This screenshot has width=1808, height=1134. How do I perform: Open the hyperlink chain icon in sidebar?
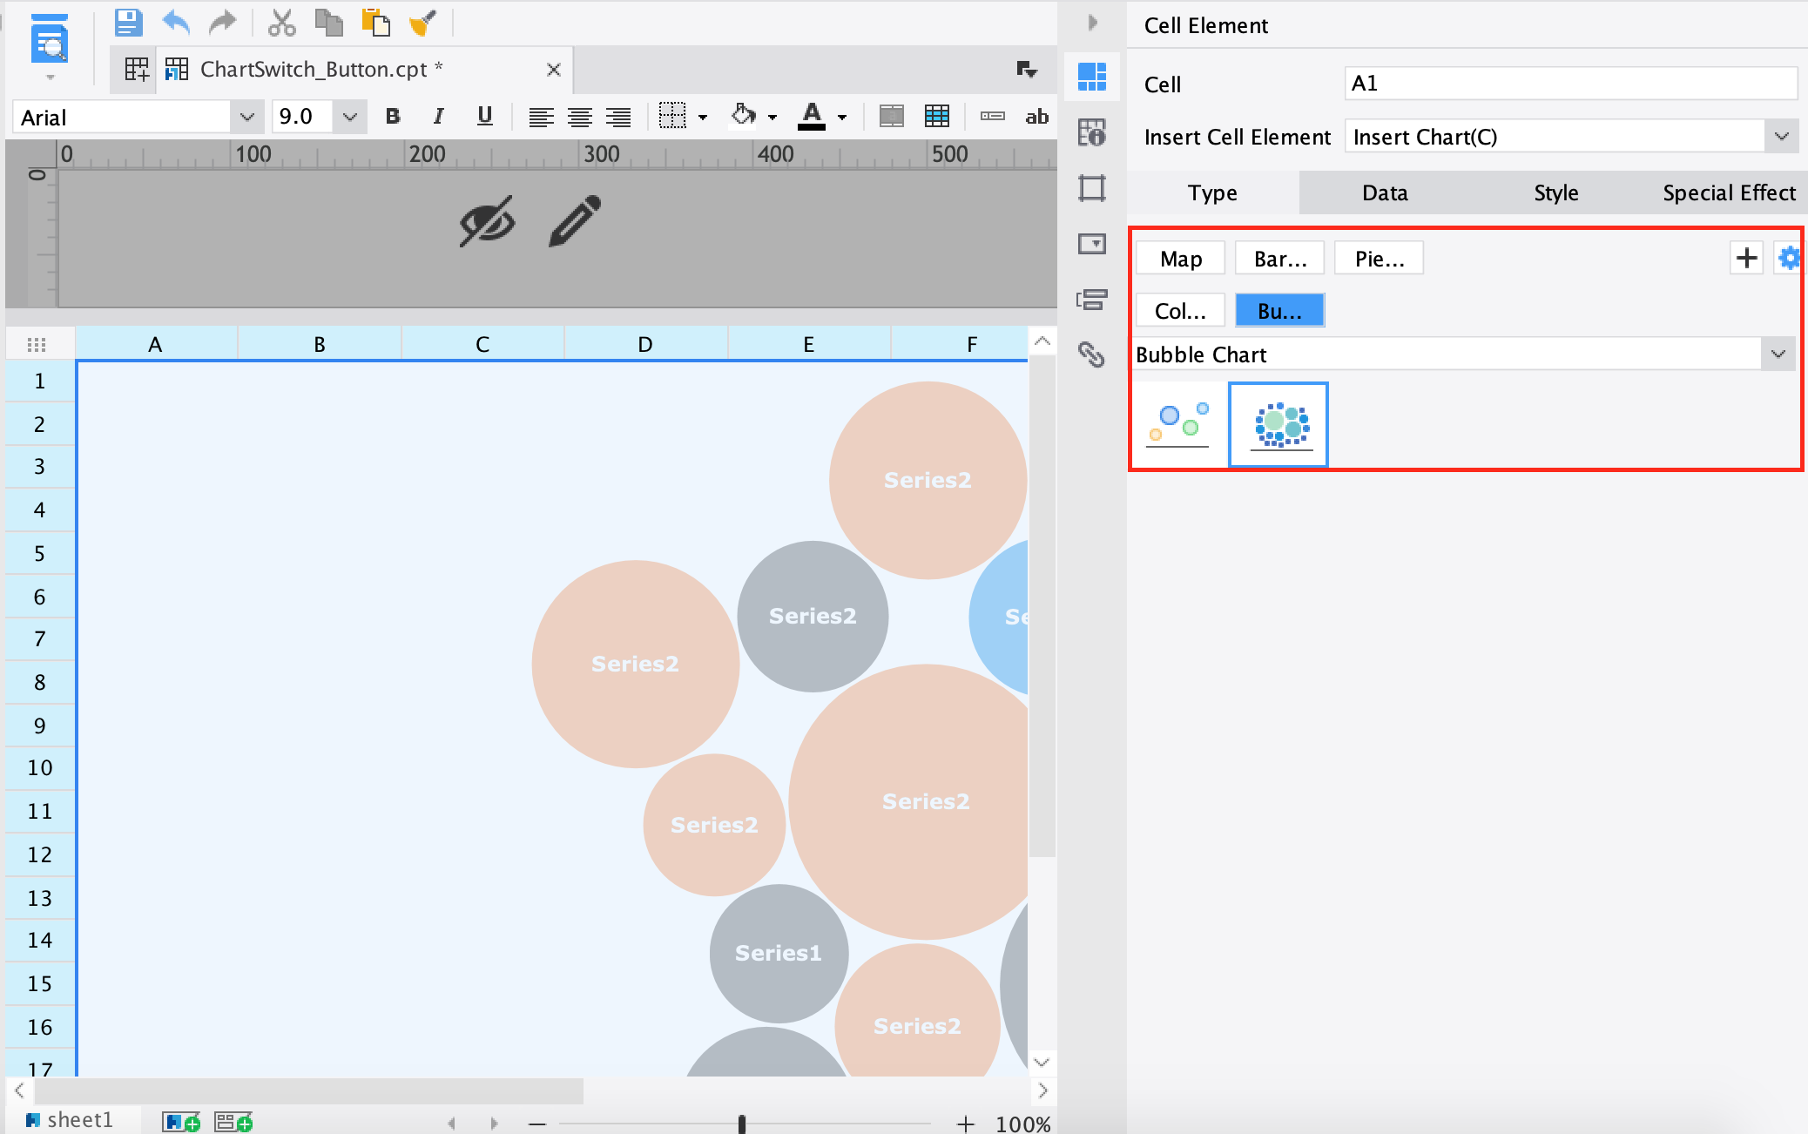[1091, 354]
